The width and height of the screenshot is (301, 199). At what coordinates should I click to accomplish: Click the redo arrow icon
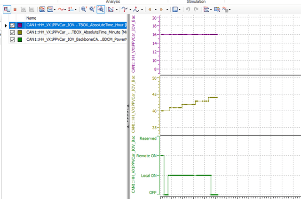point(196,9)
